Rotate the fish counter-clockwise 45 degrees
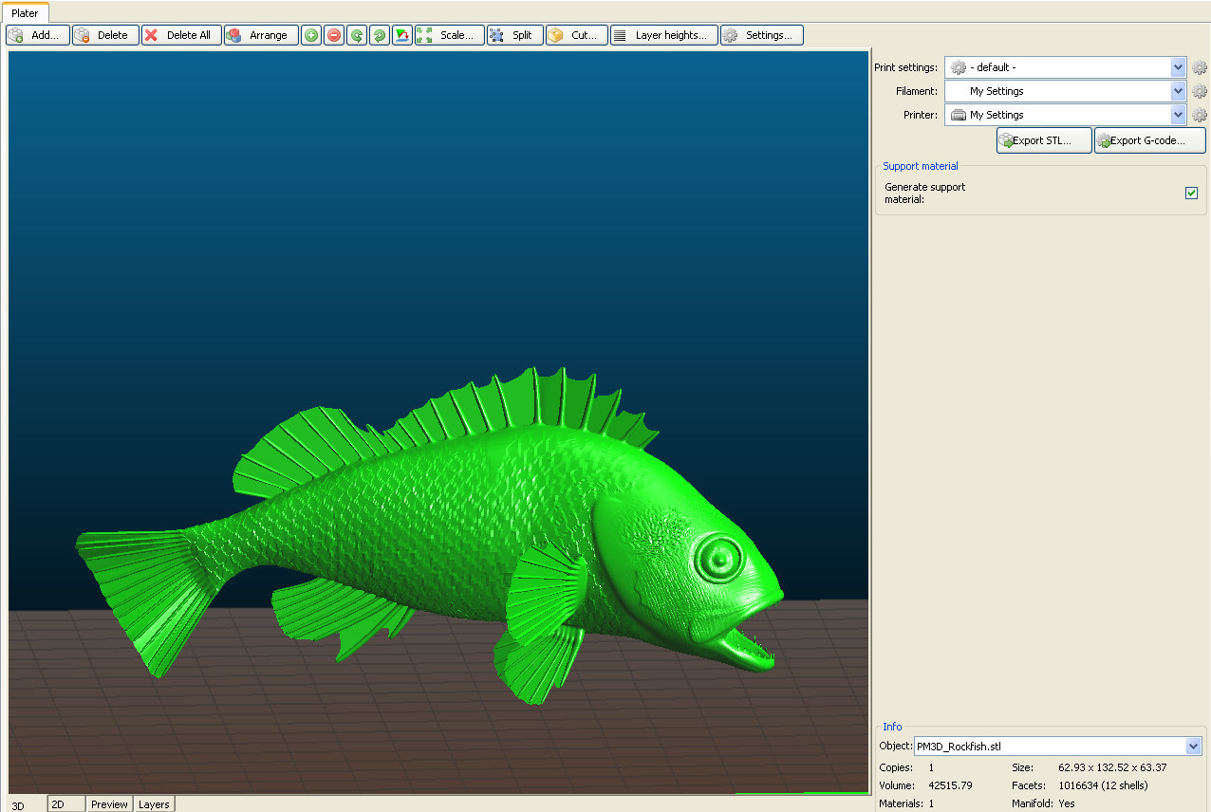Viewport: 1211px width, 812px height. [x=356, y=34]
